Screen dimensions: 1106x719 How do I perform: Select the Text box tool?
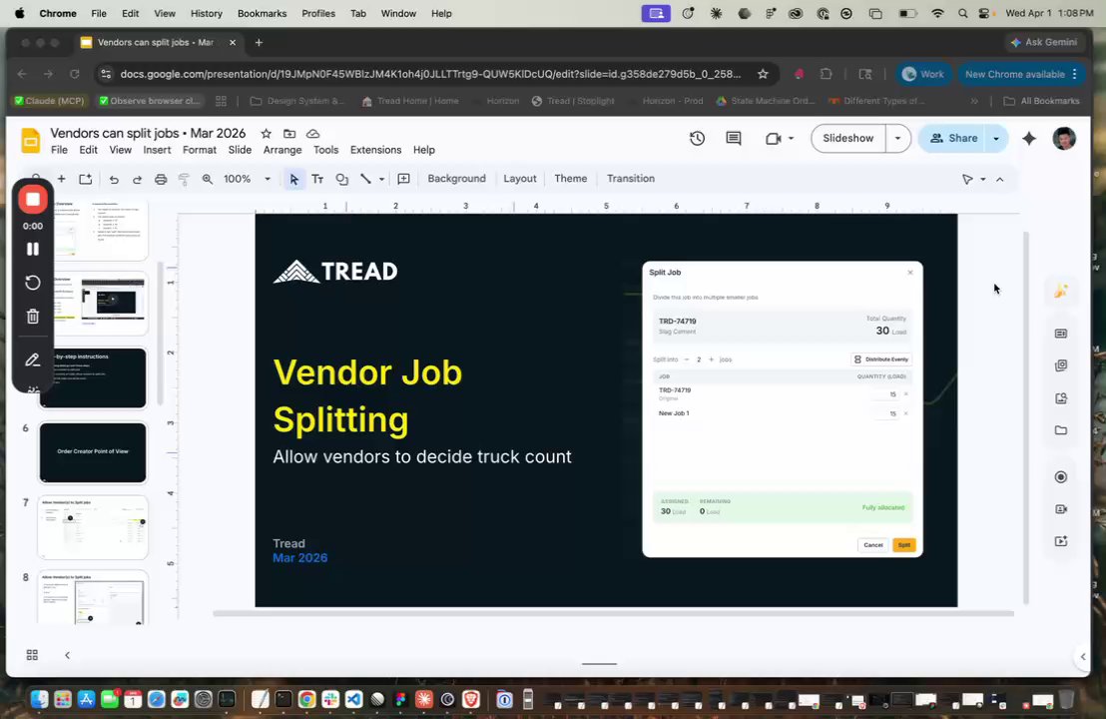317,179
